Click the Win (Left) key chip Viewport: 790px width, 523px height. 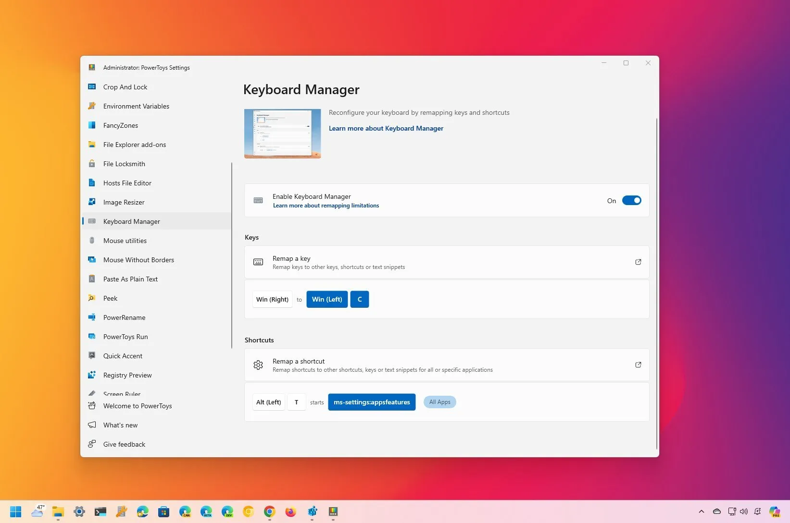tap(327, 299)
